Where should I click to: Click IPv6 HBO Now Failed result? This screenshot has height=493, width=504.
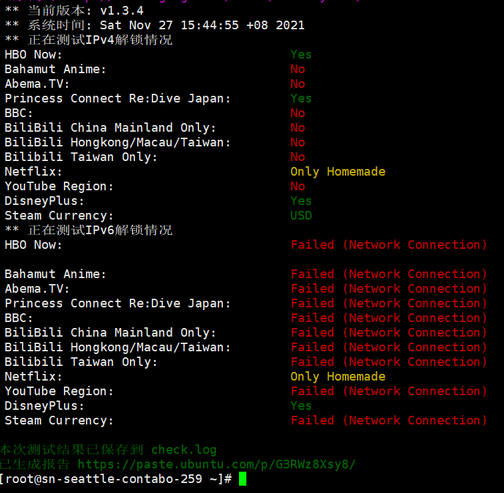389,245
